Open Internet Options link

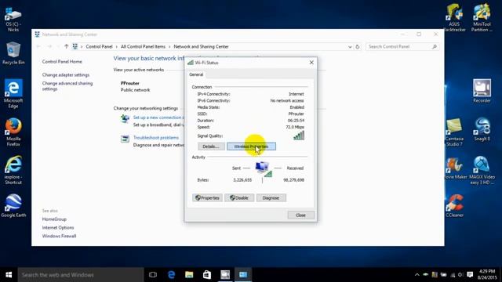coord(58,228)
